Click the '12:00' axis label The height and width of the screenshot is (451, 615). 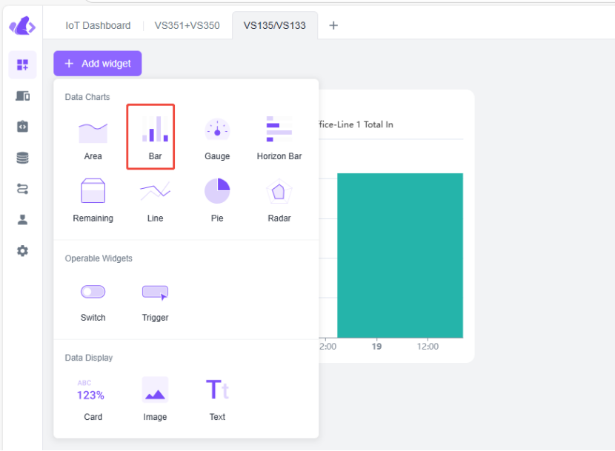click(x=428, y=347)
